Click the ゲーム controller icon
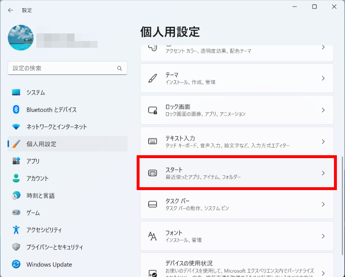 tap(16, 213)
